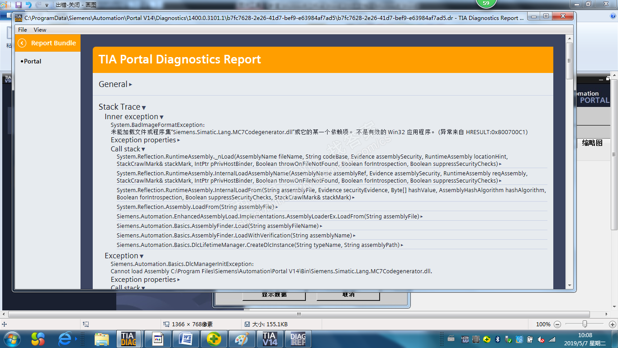Click the System.BadImageFormatException text

coord(157,125)
